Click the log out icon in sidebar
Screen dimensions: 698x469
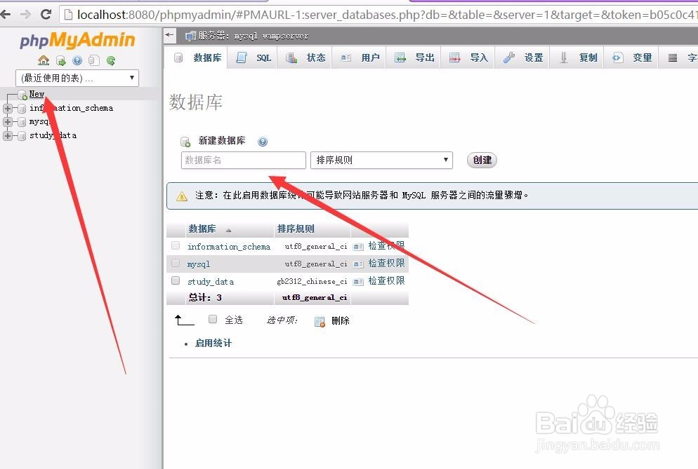tap(61, 60)
